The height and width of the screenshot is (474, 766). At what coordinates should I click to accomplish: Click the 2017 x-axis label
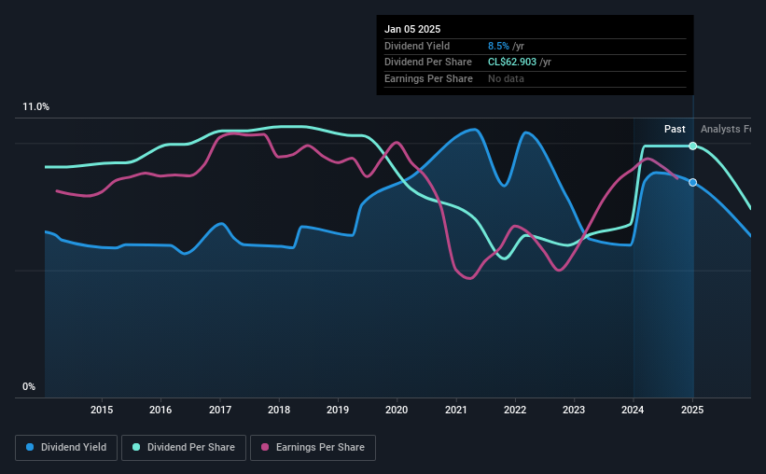220,410
